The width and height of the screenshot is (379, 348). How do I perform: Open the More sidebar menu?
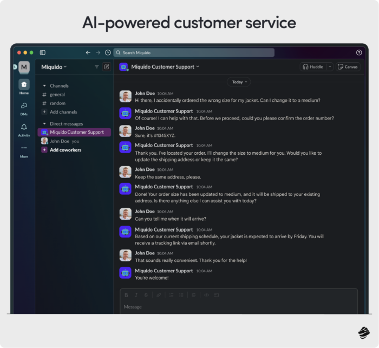pyautogui.click(x=24, y=152)
